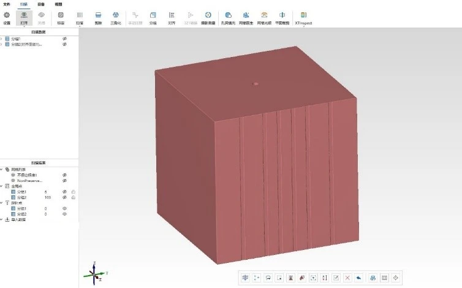Expand 分组1 in the scan data tree
Image resolution: width=462 pixels, height=288 pixels.
(1, 39)
